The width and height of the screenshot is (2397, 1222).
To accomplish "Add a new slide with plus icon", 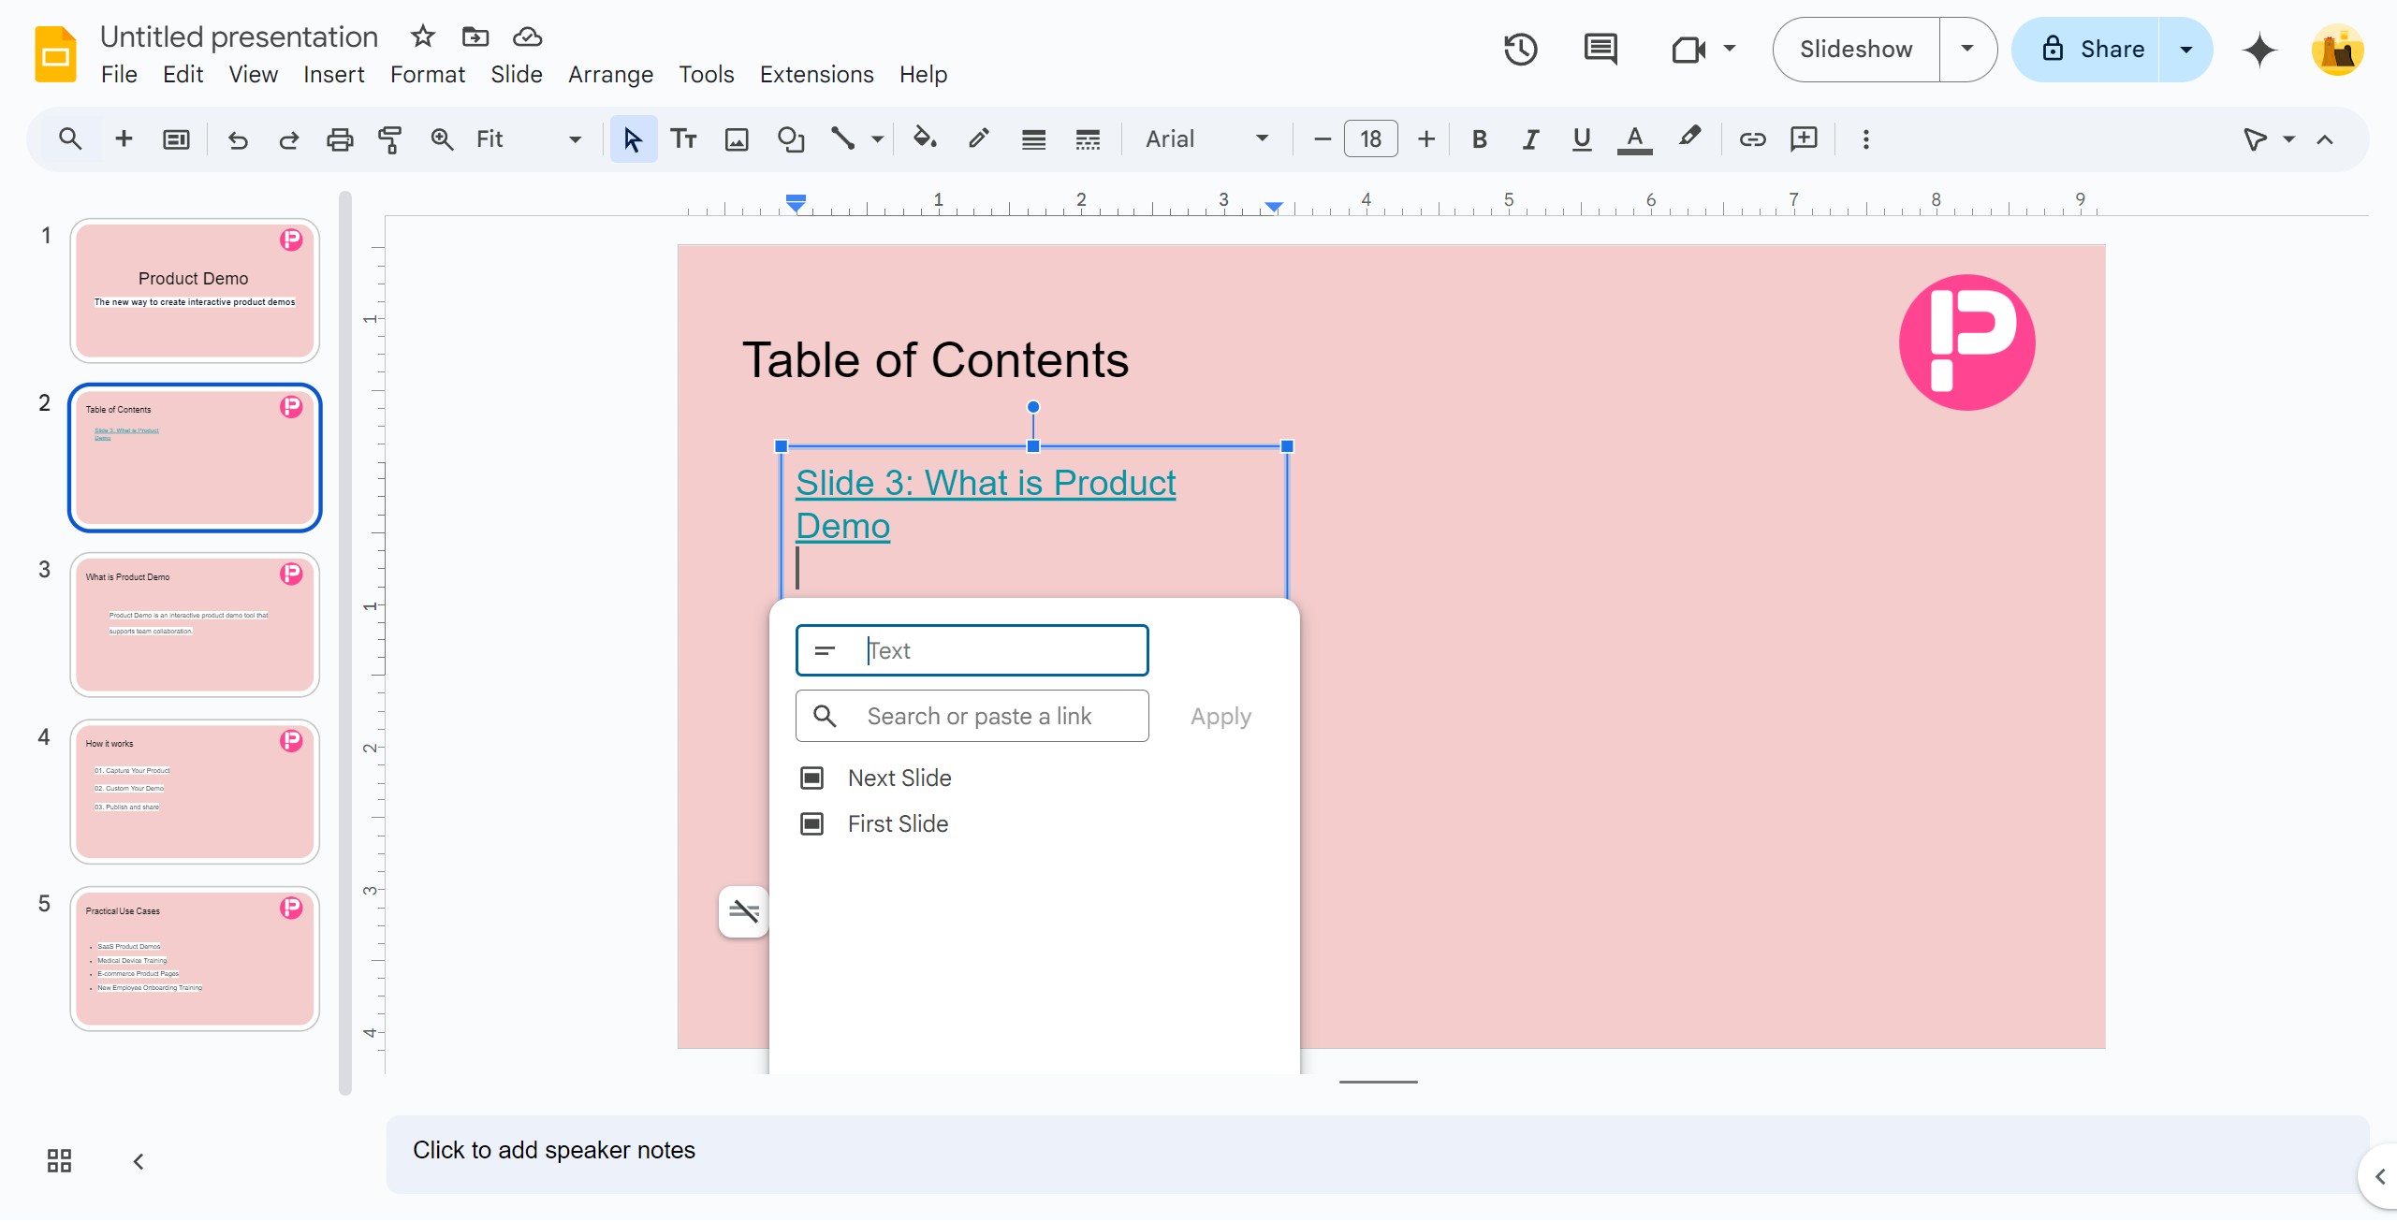I will click(x=124, y=139).
